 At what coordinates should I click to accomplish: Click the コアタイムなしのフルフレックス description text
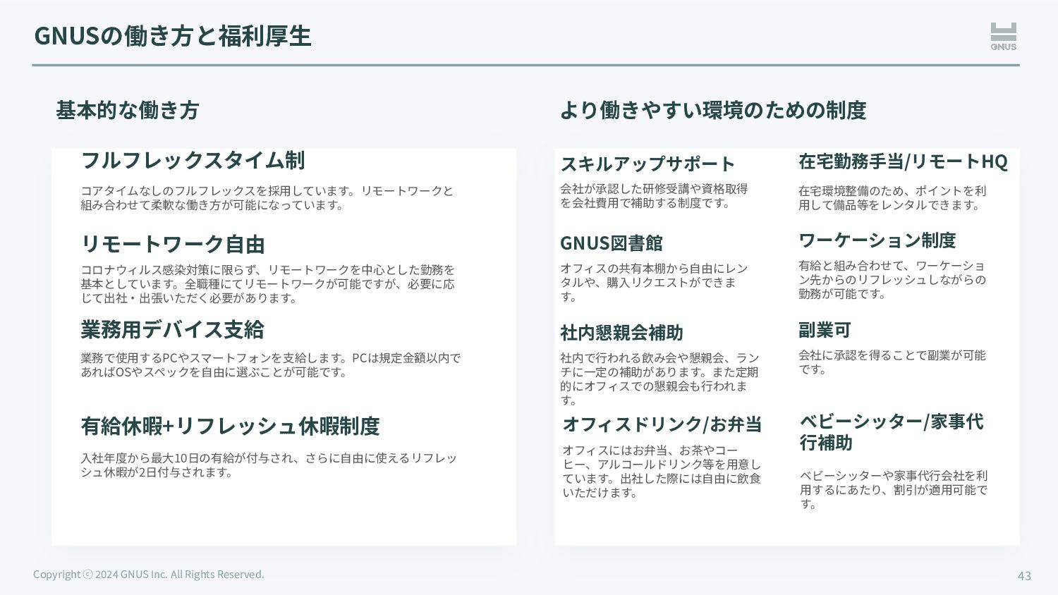(267, 198)
